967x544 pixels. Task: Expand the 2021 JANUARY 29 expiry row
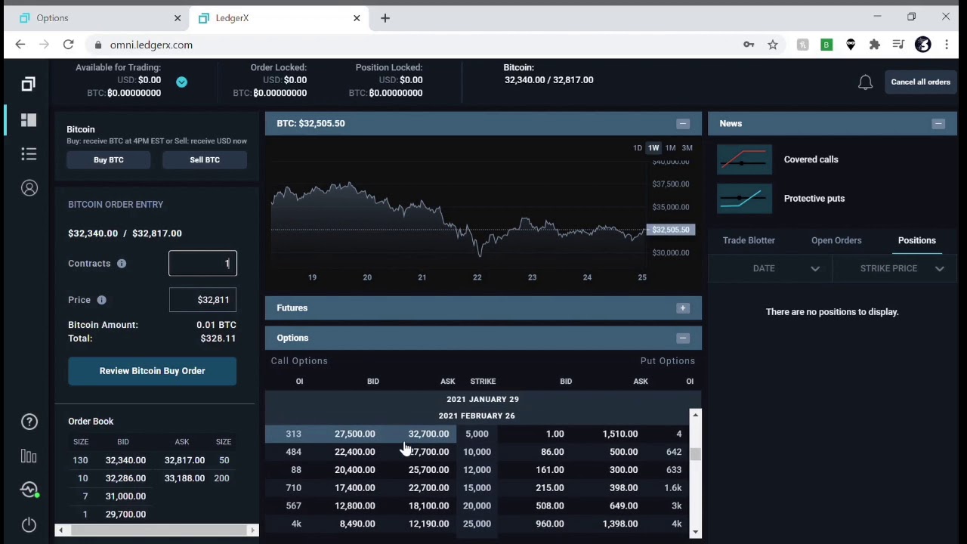[483, 399]
